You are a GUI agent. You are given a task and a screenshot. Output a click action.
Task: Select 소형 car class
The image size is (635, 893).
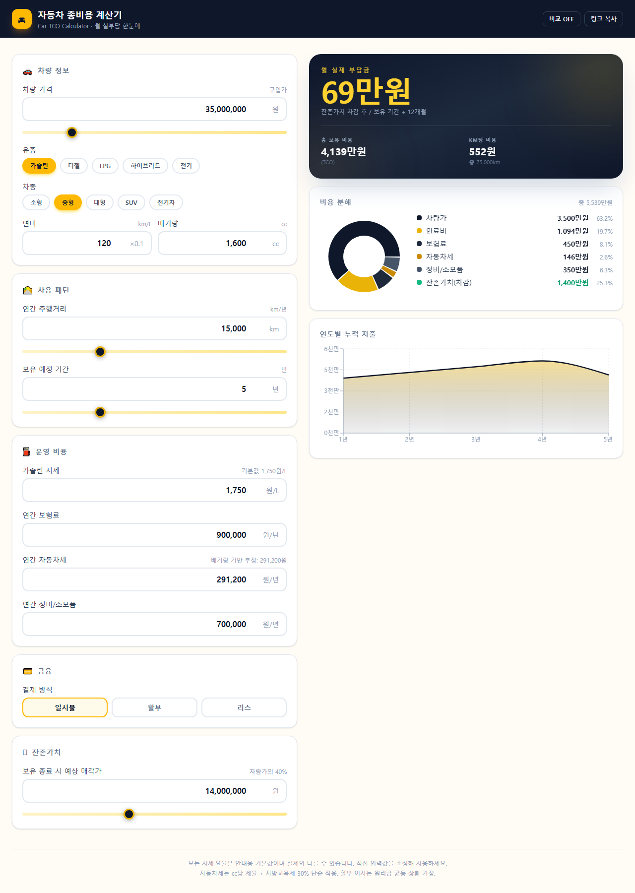pyautogui.click(x=36, y=202)
